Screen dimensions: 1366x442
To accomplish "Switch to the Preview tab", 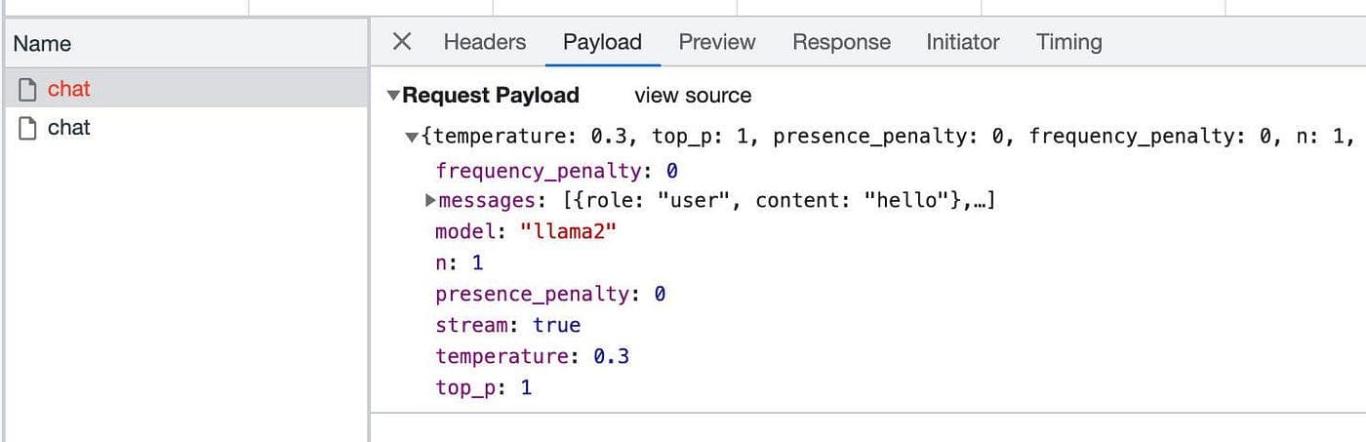I will (717, 42).
